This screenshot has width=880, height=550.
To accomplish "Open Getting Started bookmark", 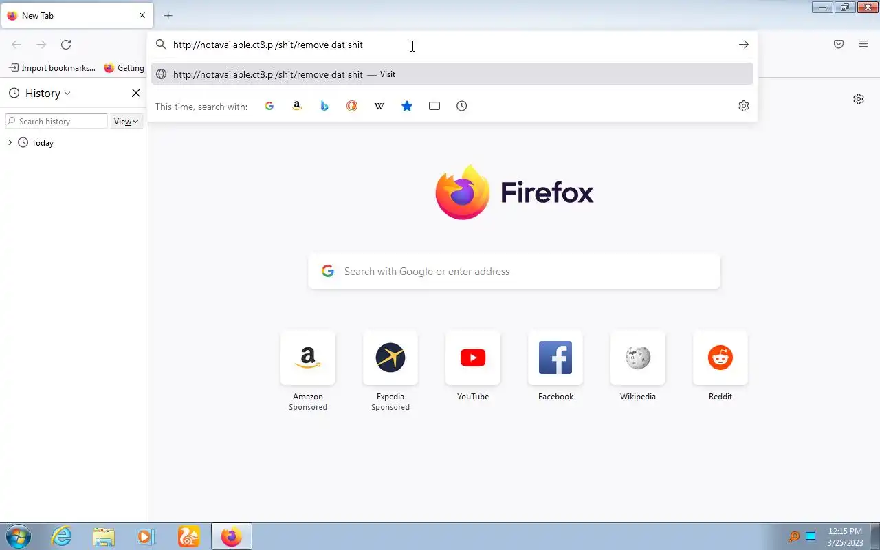I will click(124, 68).
